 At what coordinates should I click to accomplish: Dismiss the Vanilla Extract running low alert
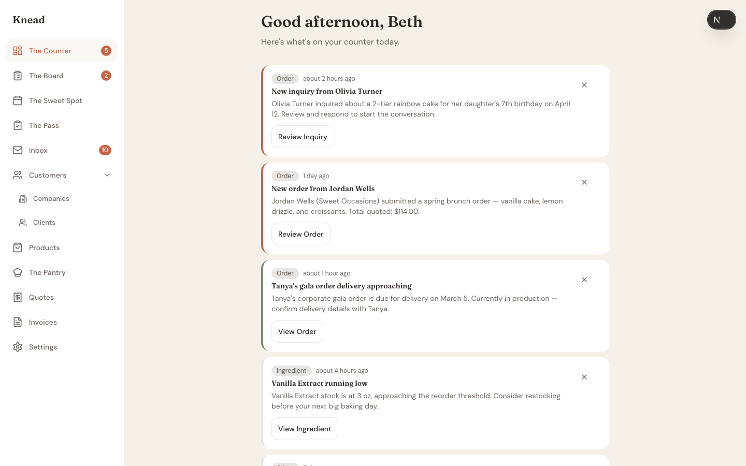click(x=584, y=377)
